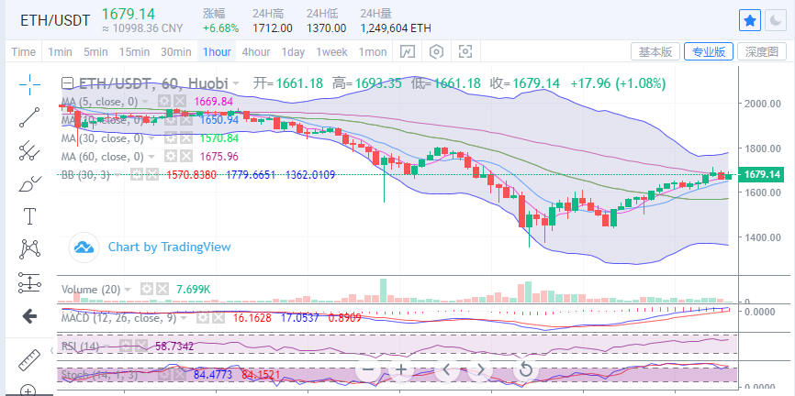
Task: Open settings gear for BB indicator
Action: (x=137, y=175)
